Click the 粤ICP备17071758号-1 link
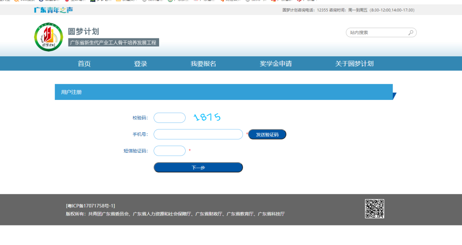Viewport: 462px width, 245px height. tap(90, 206)
